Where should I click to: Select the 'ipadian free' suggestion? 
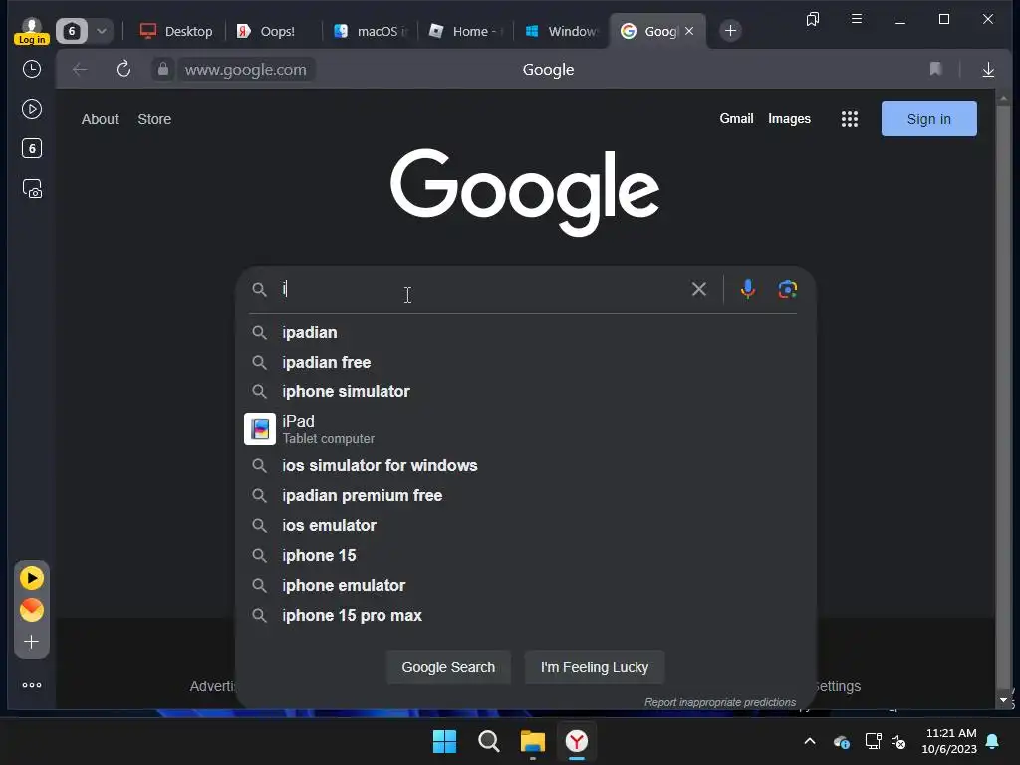(524, 362)
